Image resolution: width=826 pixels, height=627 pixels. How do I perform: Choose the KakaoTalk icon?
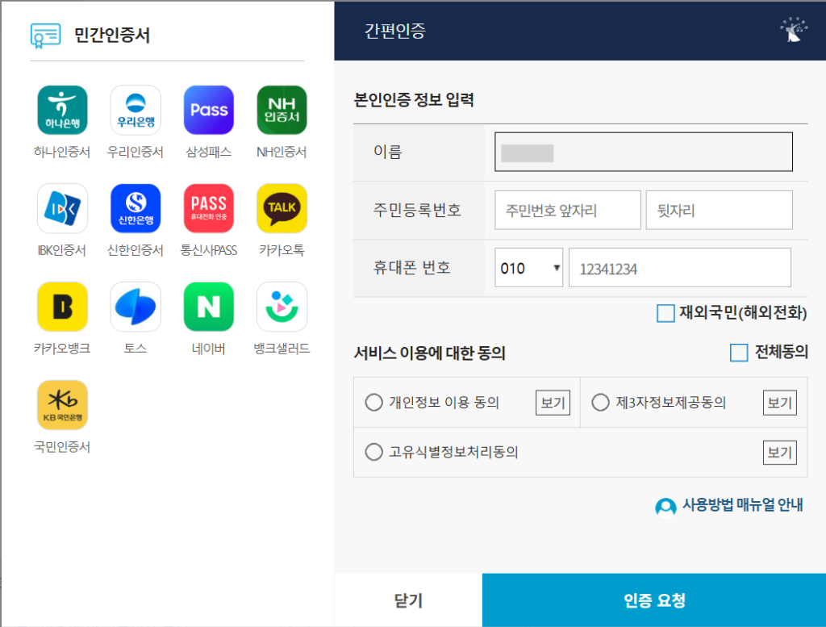click(282, 208)
